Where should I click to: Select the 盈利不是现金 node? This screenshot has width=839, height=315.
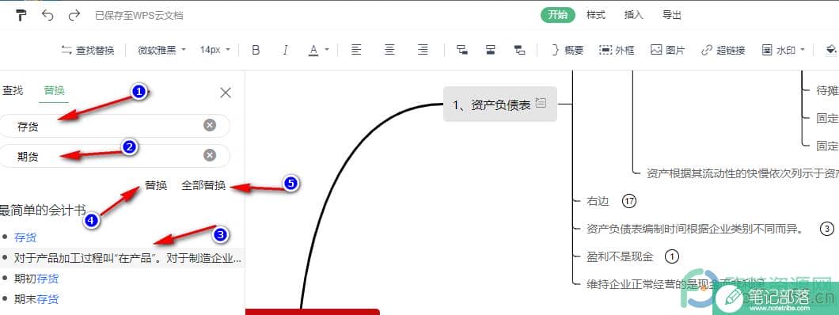coord(620,257)
